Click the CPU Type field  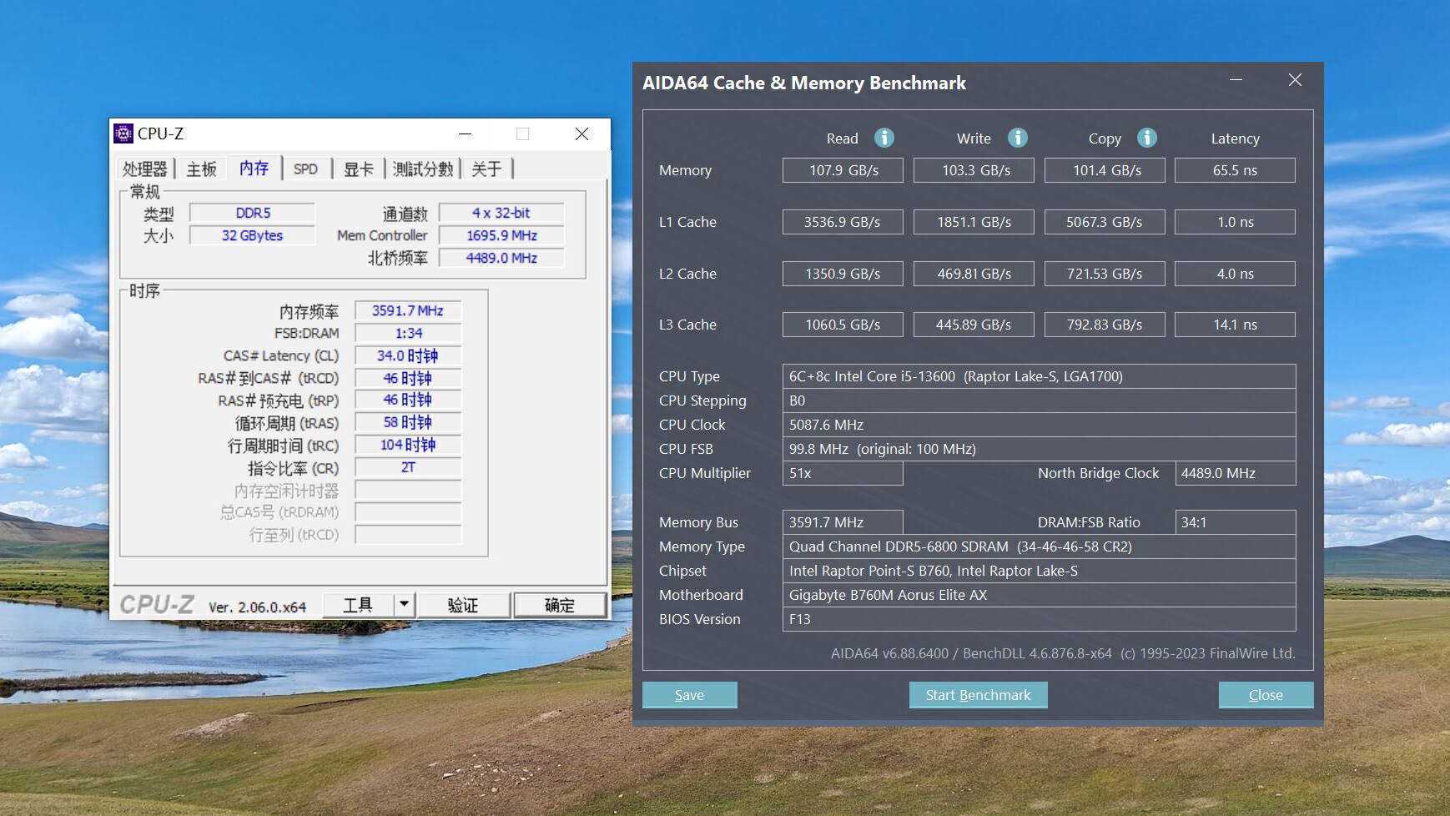pos(1038,376)
